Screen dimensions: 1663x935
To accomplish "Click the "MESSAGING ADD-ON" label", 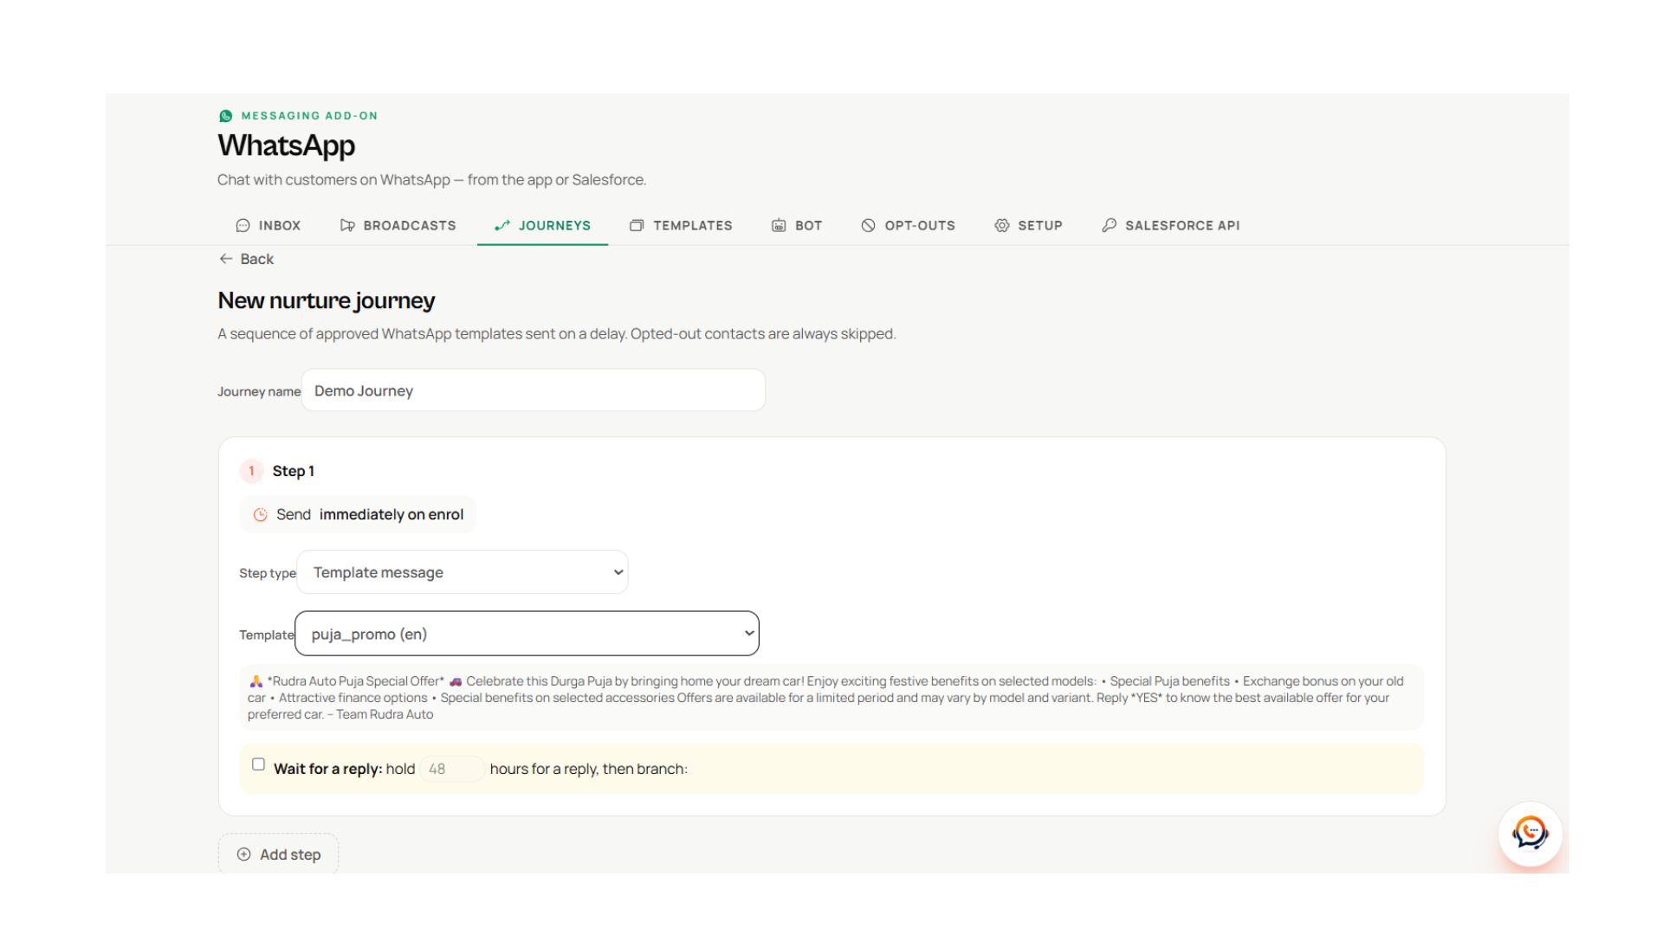I will click(309, 116).
